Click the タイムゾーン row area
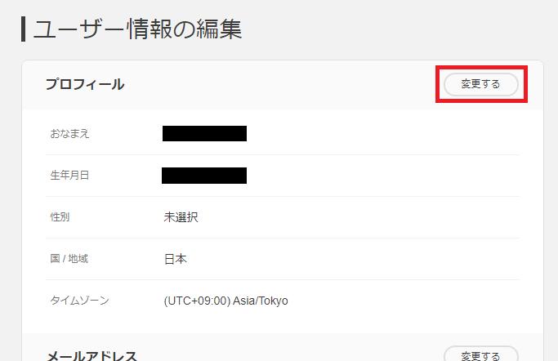558x361 pixels. (283, 301)
